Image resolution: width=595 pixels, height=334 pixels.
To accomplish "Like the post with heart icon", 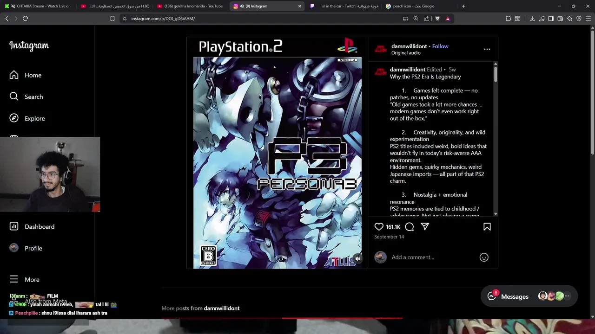I will [379, 226].
